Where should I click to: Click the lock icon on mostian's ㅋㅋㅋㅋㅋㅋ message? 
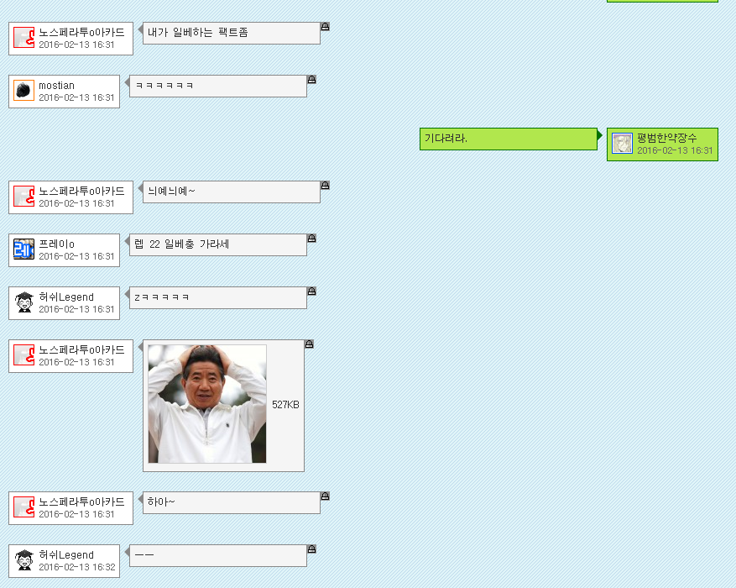(311, 80)
